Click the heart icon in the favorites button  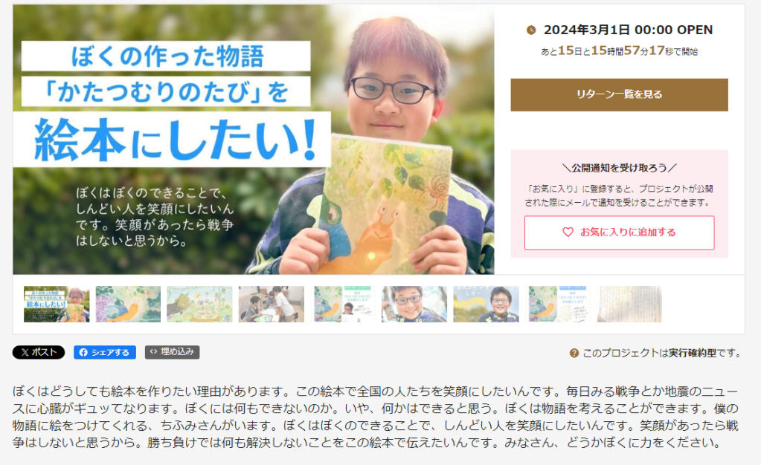pos(568,232)
